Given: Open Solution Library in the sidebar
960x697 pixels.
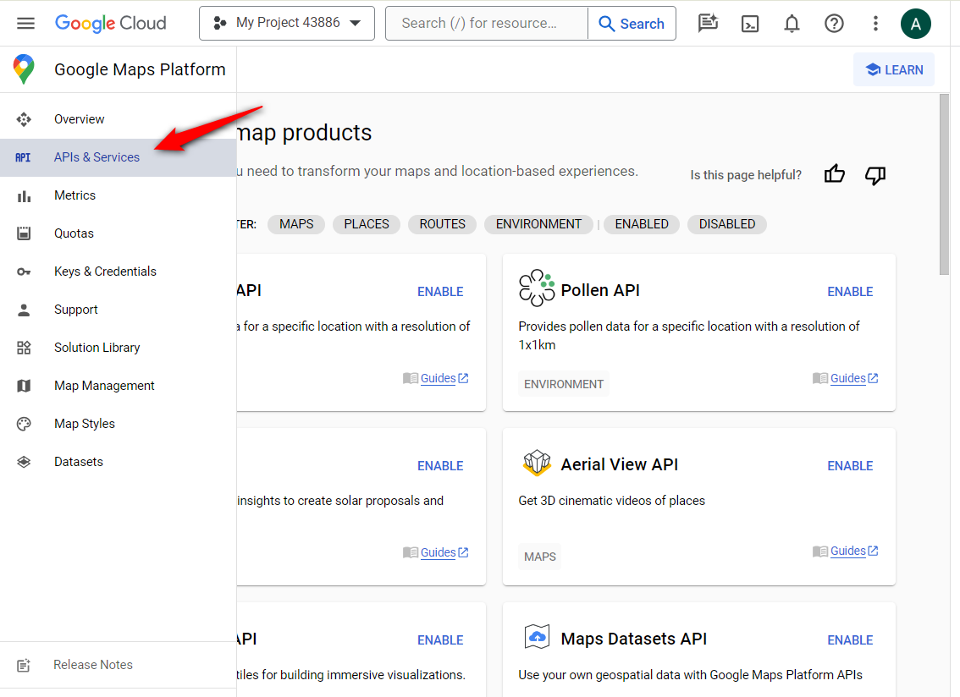Looking at the screenshot, I should click(119, 348).
